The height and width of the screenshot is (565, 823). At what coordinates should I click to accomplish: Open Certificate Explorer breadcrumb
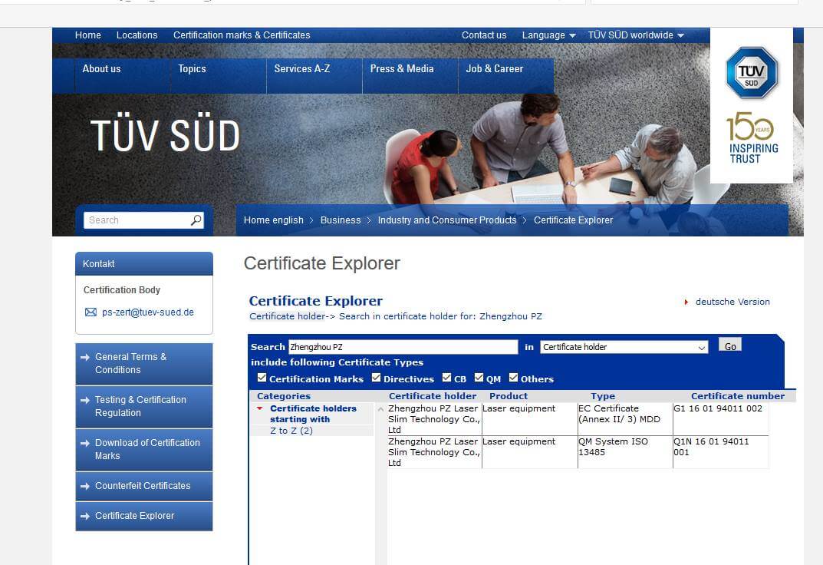pyautogui.click(x=573, y=220)
